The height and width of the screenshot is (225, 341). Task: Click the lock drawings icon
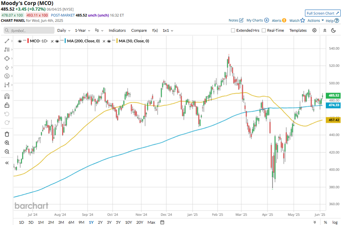click(x=7, y=105)
